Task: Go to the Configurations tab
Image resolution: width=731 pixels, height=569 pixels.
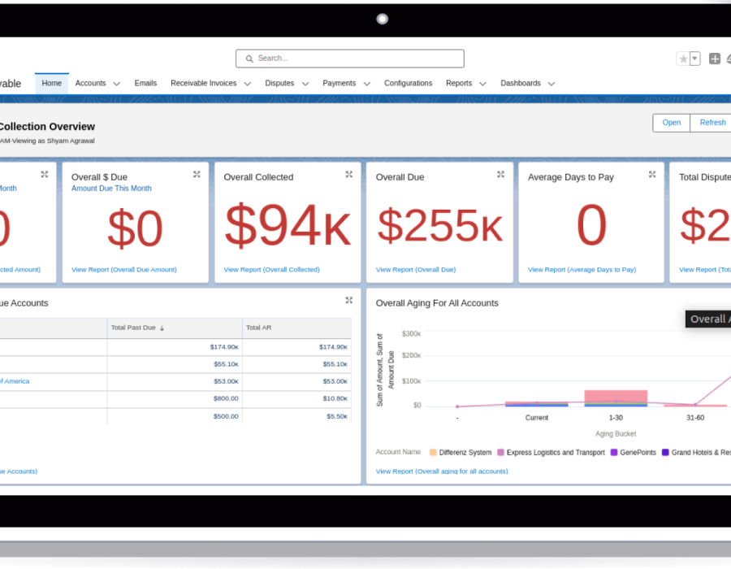Action: [x=408, y=83]
